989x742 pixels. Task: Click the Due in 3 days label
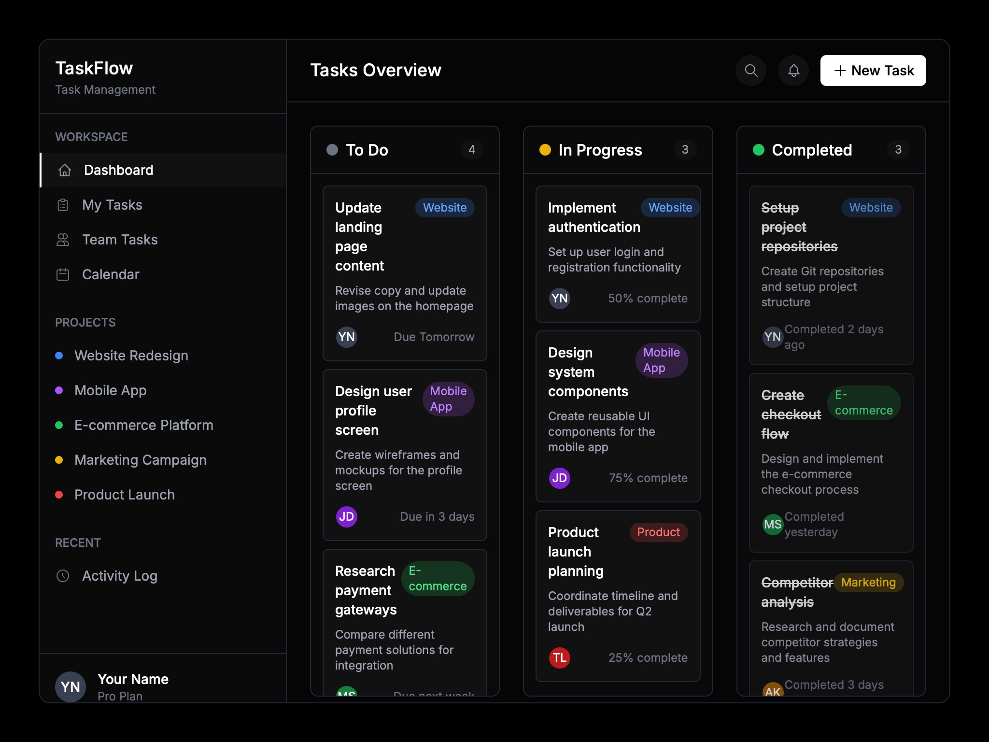click(438, 517)
